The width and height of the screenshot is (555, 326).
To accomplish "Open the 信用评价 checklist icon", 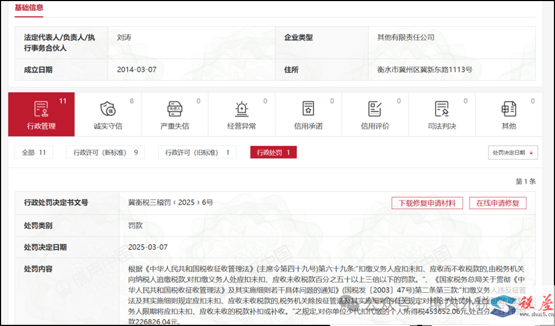I will (x=375, y=109).
